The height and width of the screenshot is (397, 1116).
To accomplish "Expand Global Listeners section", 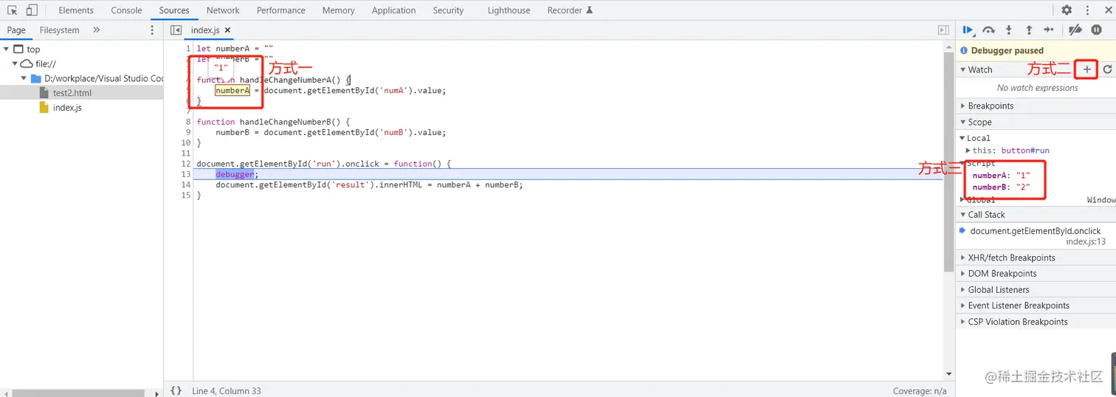I will coord(963,290).
